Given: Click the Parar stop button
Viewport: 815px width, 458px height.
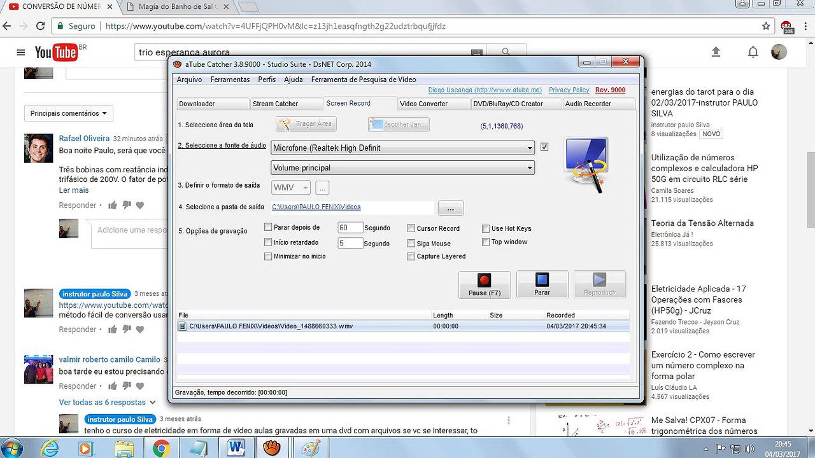Looking at the screenshot, I should tap(542, 284).
